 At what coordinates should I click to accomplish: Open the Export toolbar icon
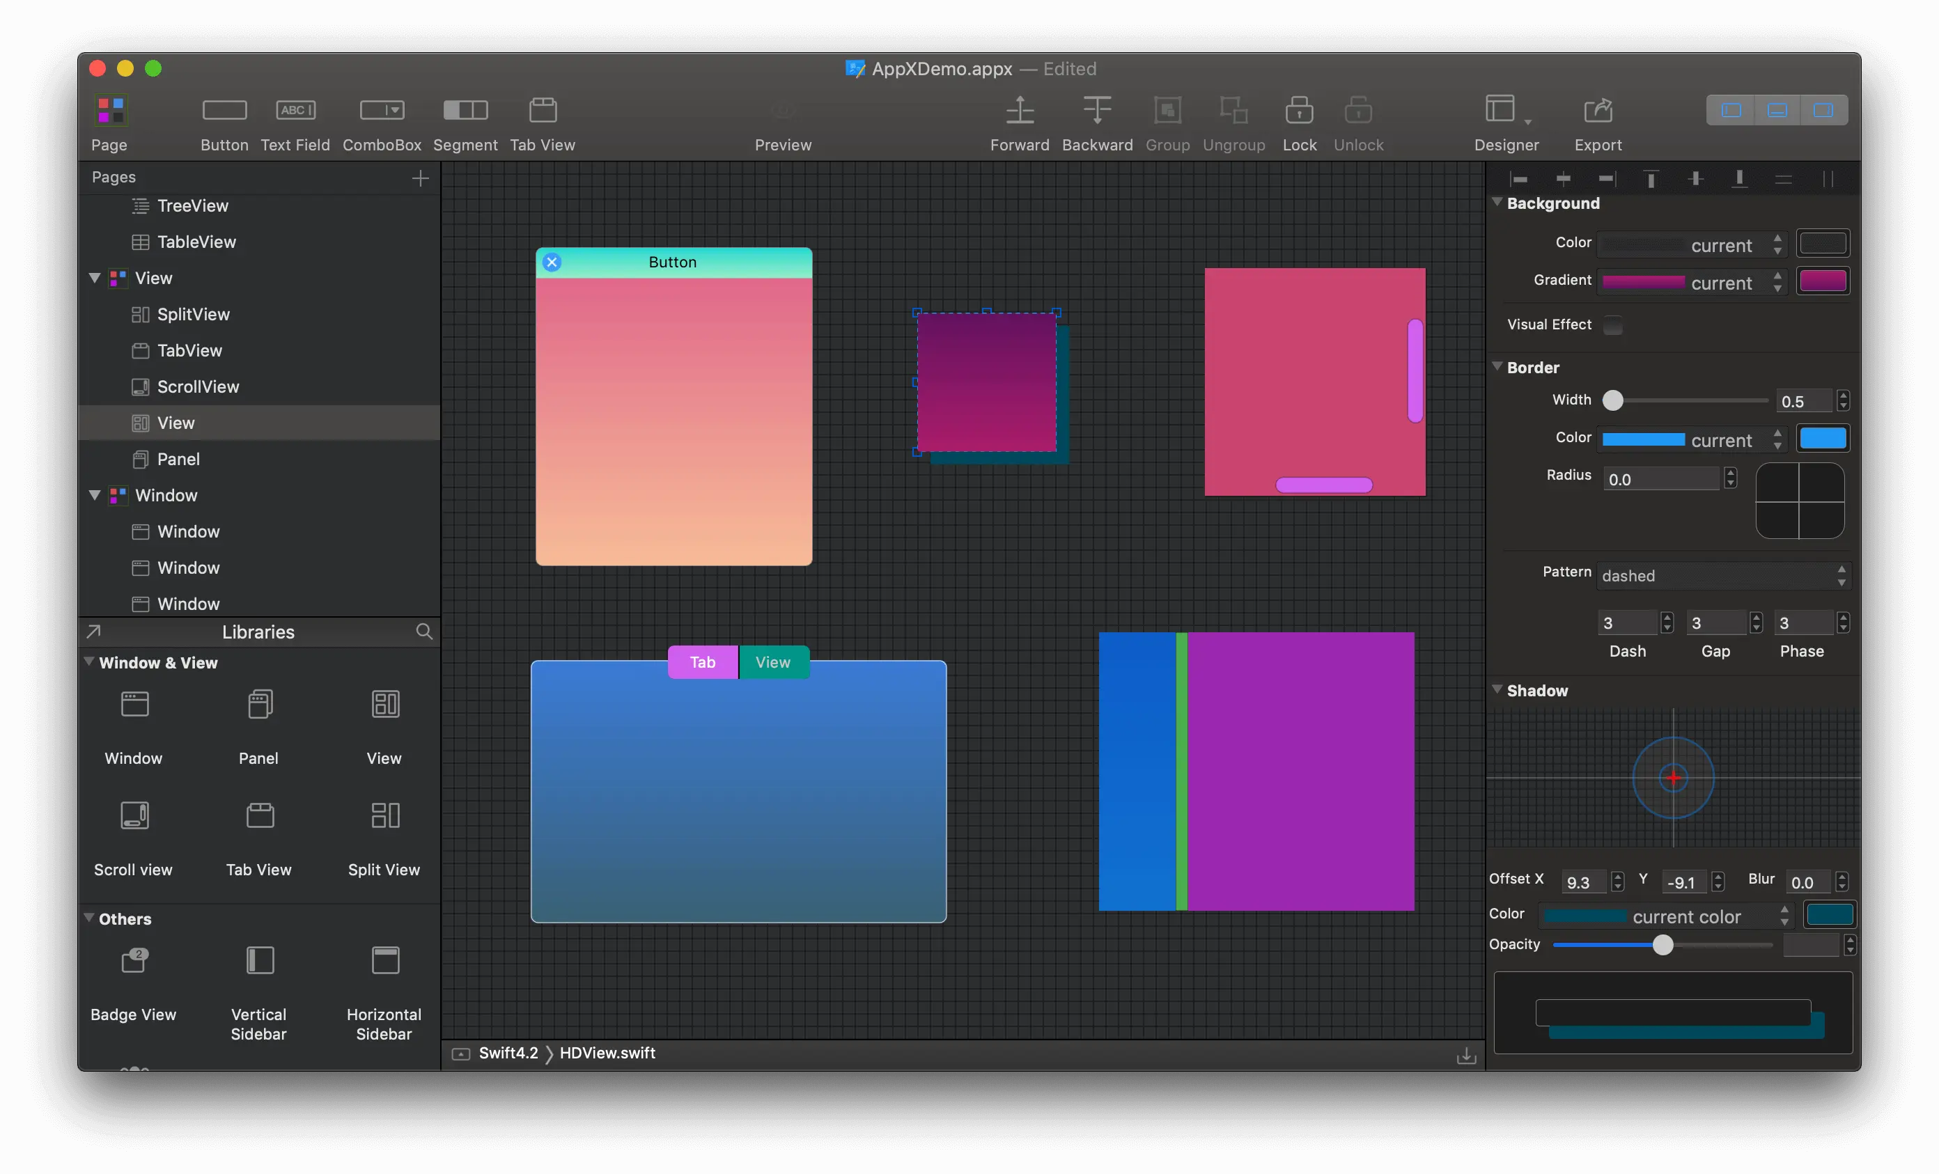tap(1597, 111)
